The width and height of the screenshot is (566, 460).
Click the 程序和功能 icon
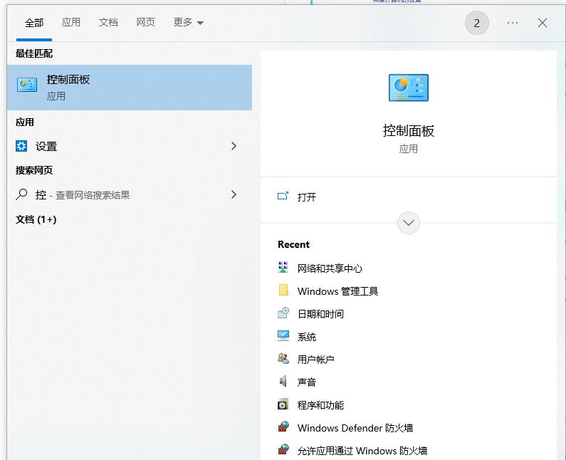tap(283, 404)
